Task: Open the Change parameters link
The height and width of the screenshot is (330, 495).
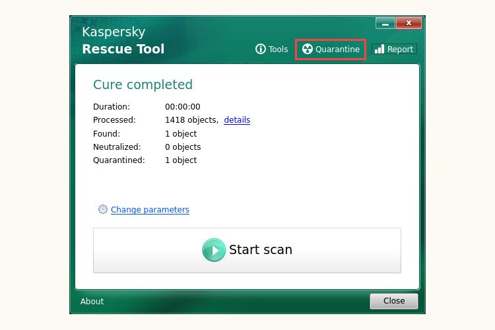Action: pos(150,210)
